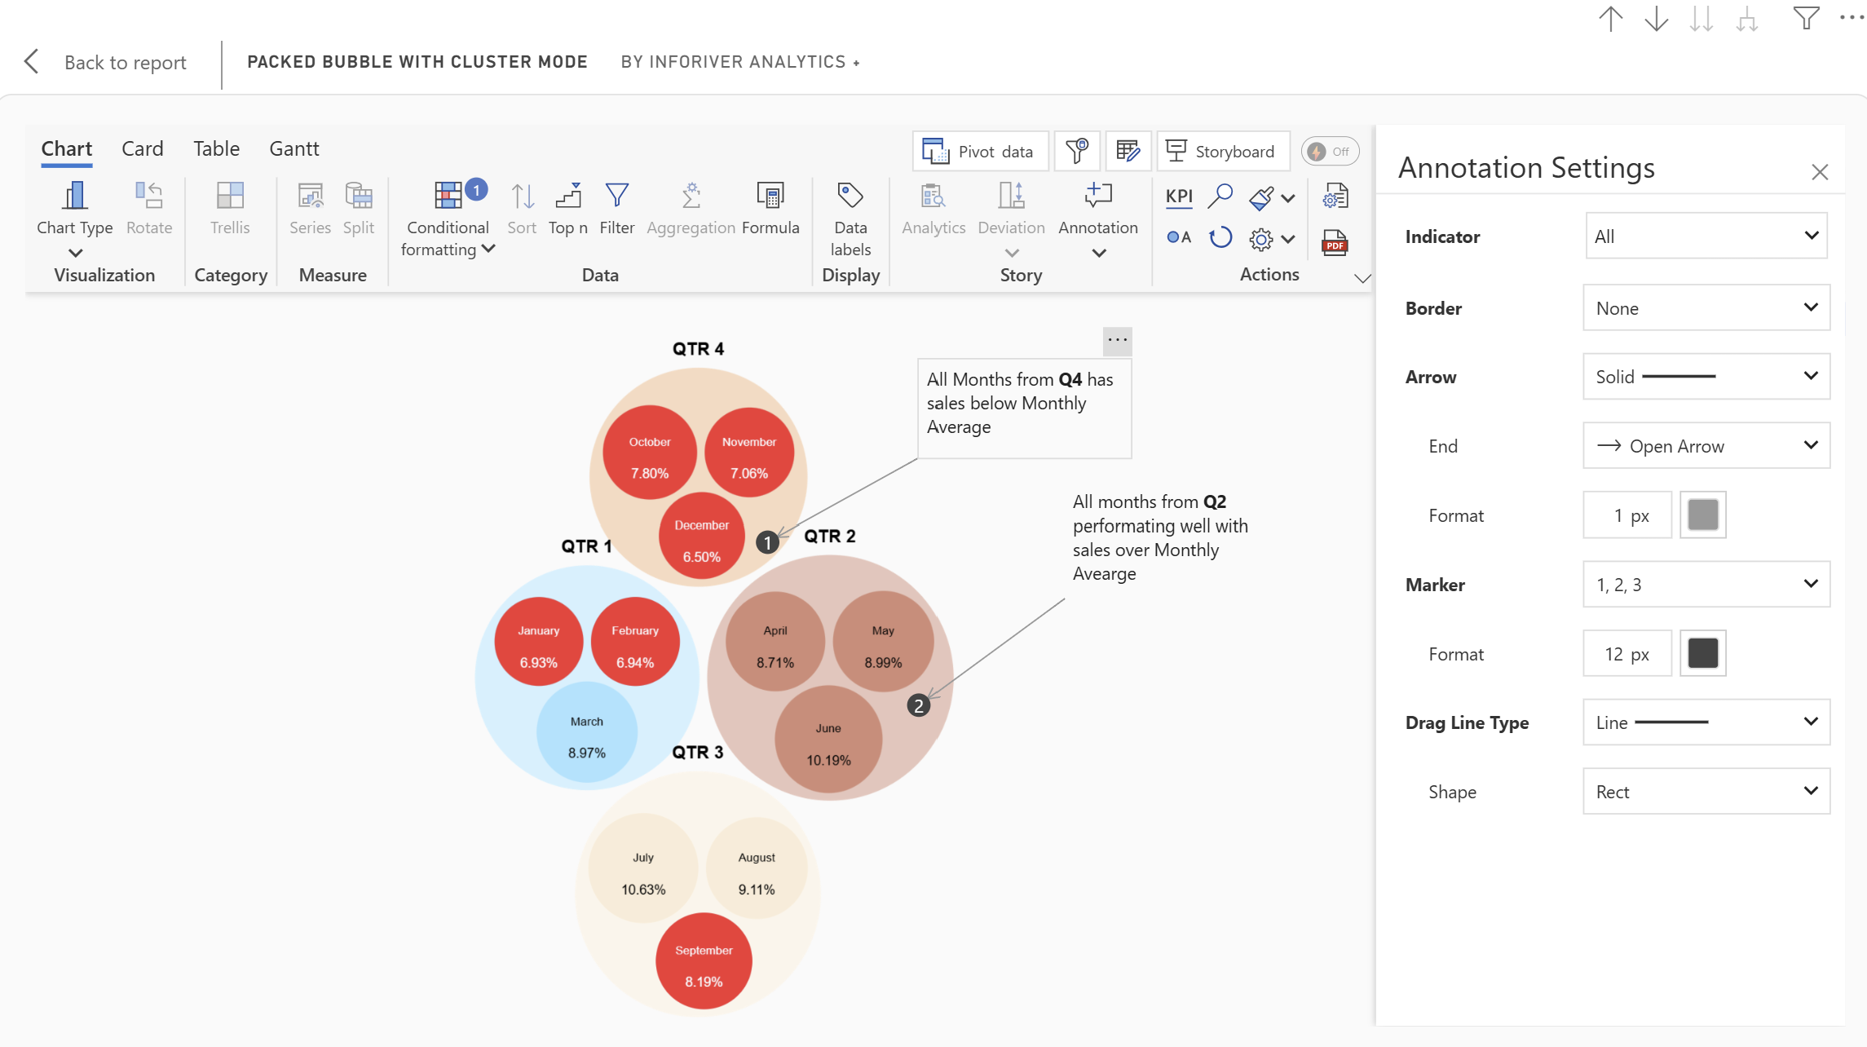The image size is (1867, 1047).
Task: Click the KPI icon
Action: point(1179,197)
